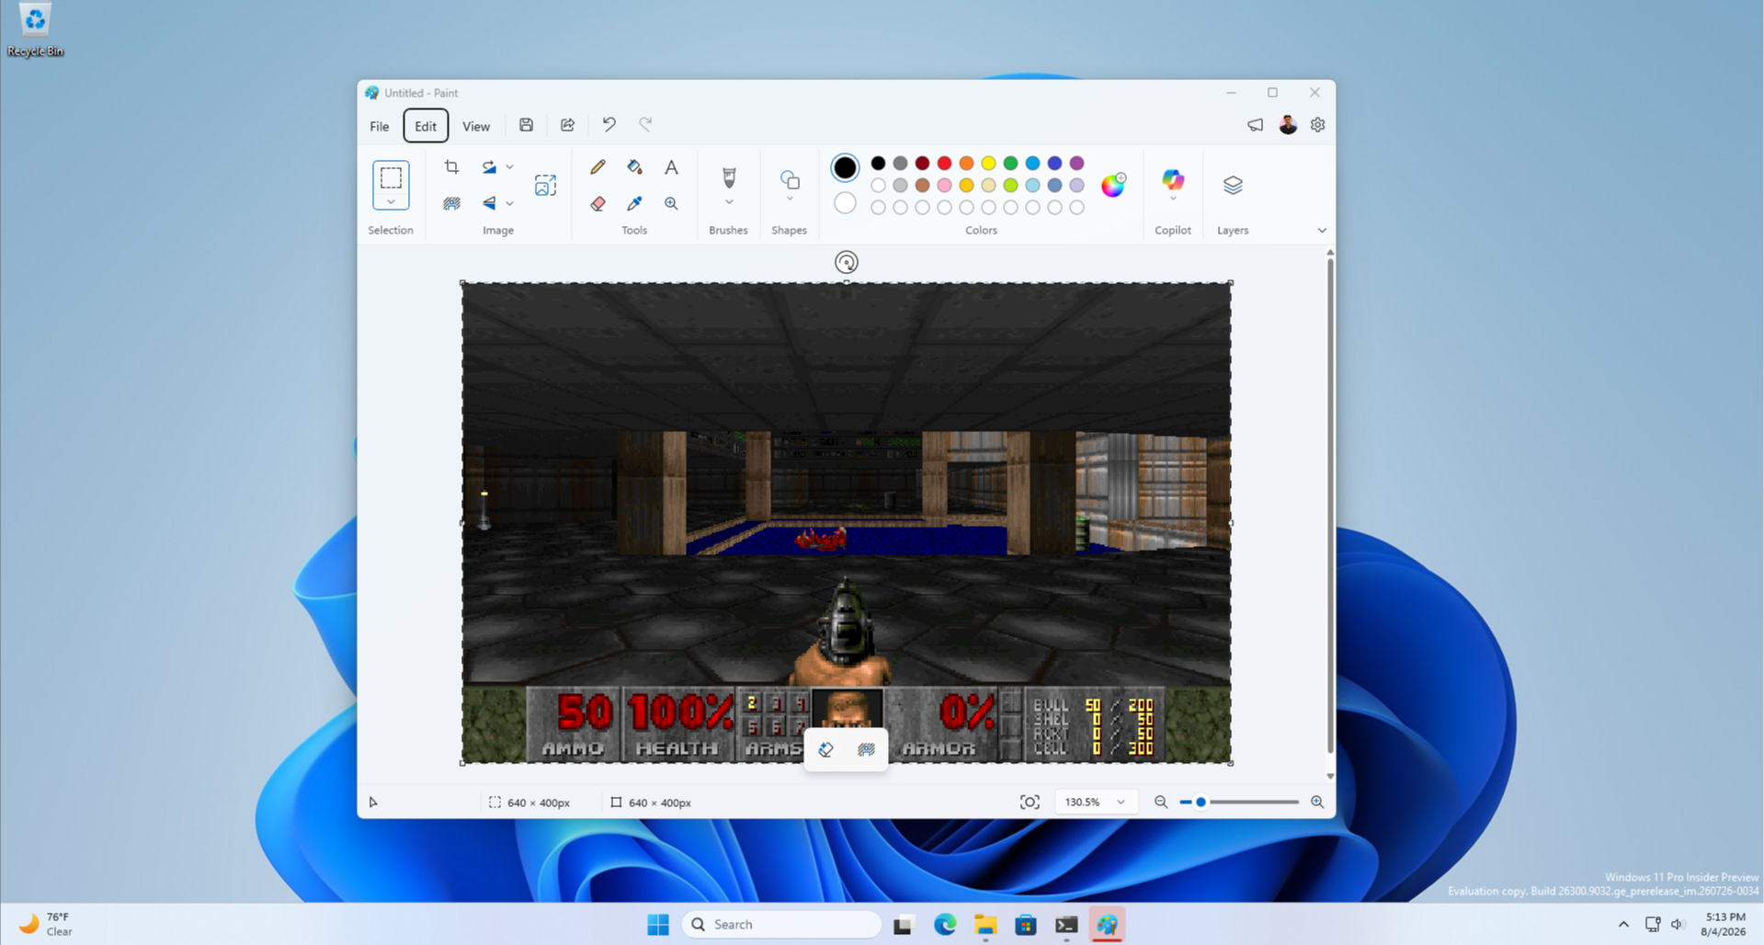Click the Fit to window icon in the status bar
The height and width of the screenshot is (945, 1764).
pos(1030,803)
